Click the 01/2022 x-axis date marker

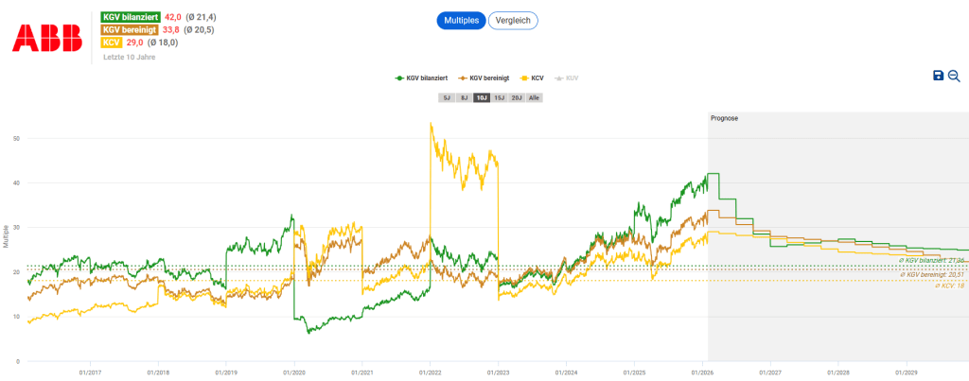[x=430, y=372]
